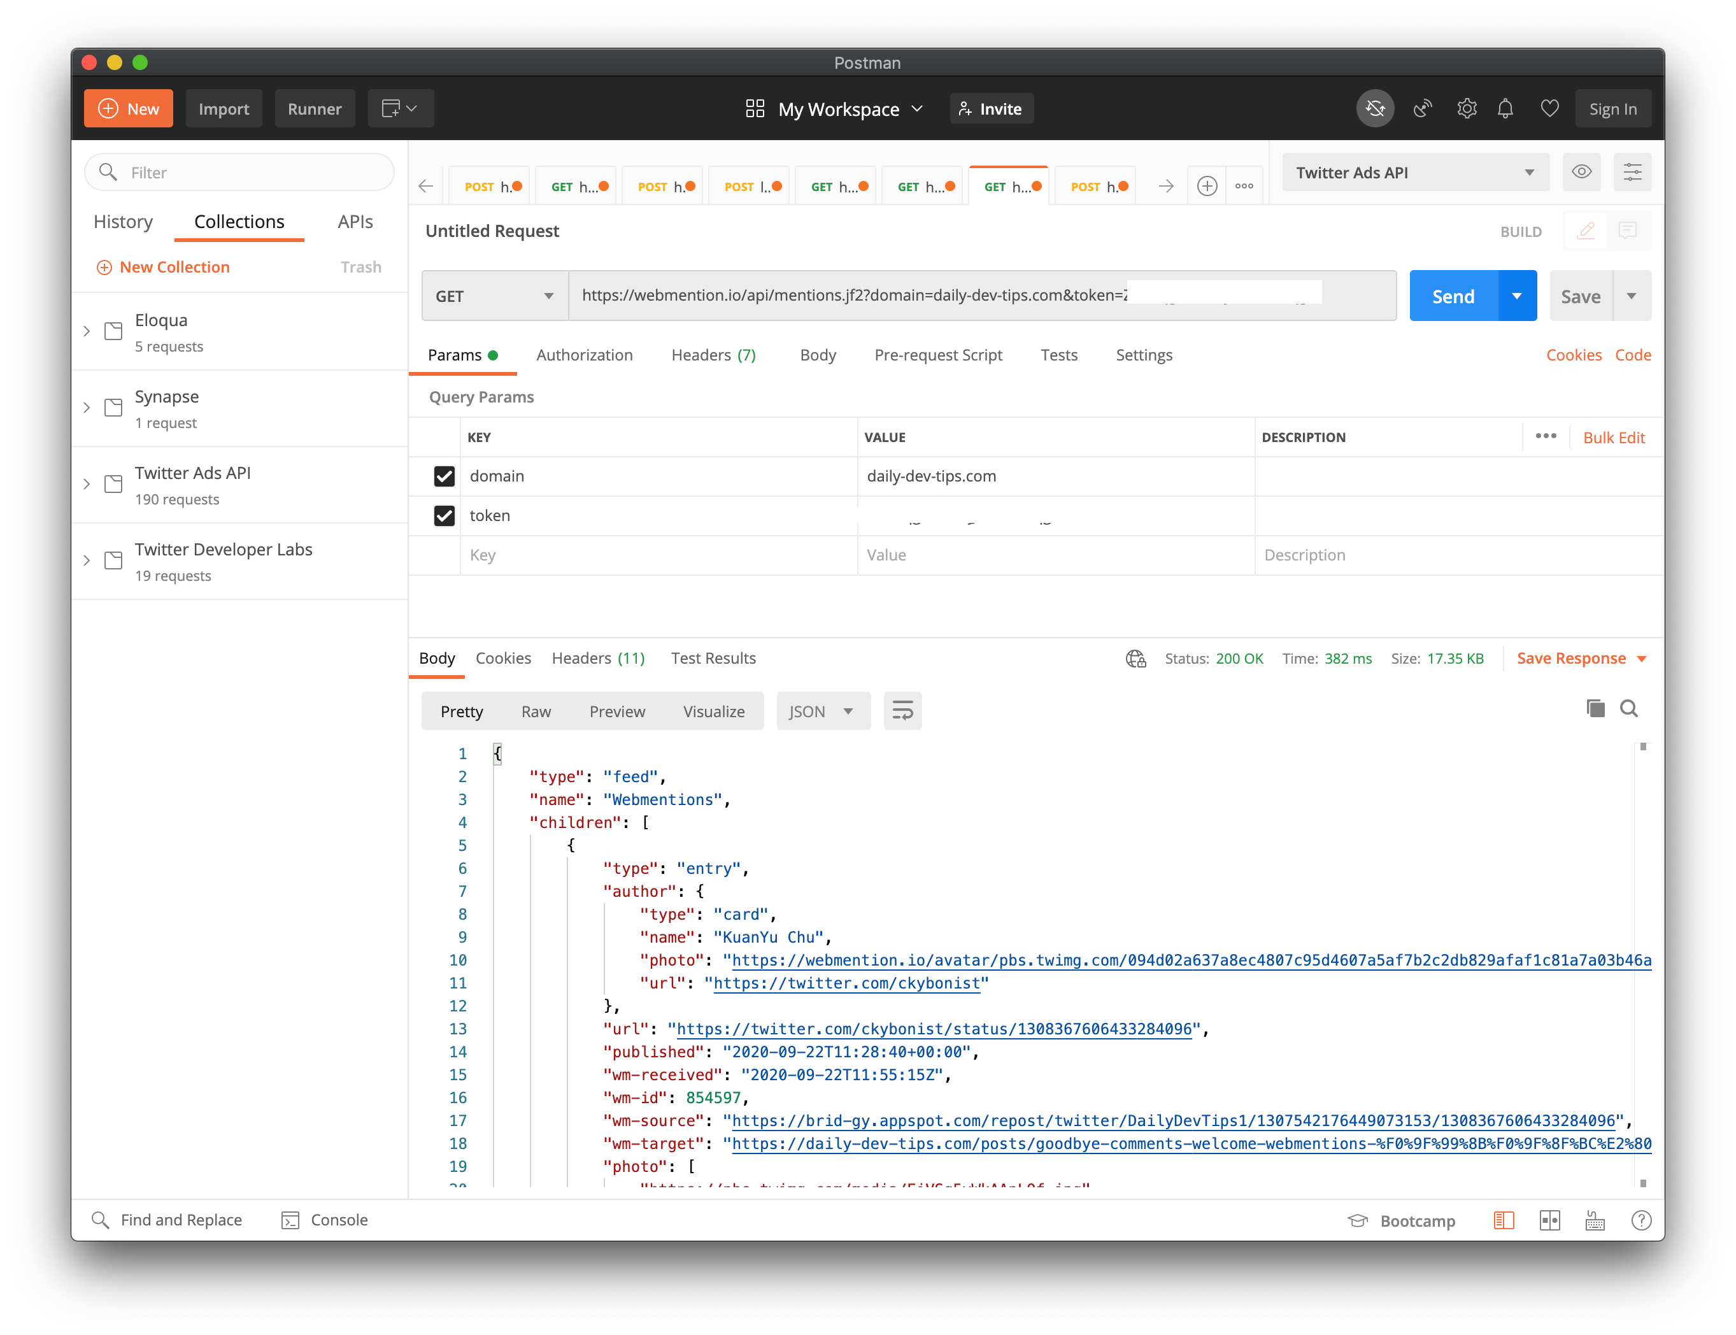Open the Authorization tab

point(584,355)
